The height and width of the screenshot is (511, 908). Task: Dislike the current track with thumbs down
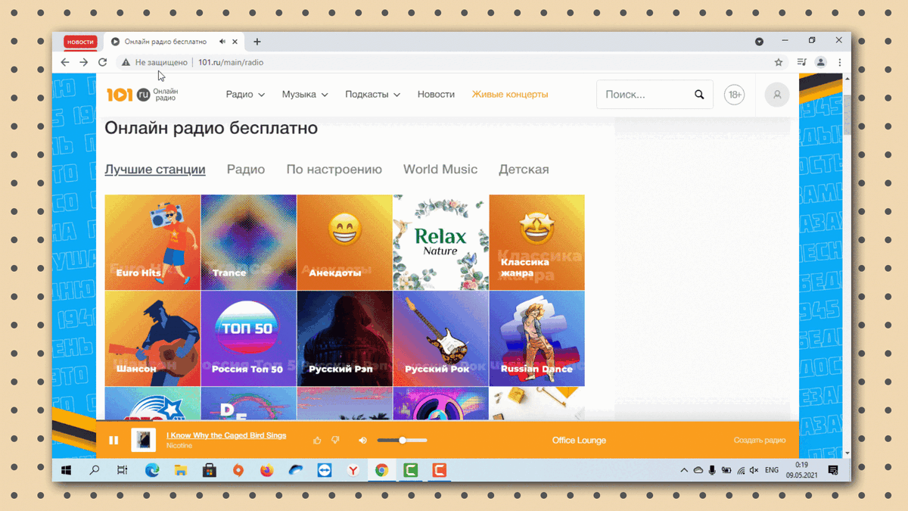(x=335, y=440)
